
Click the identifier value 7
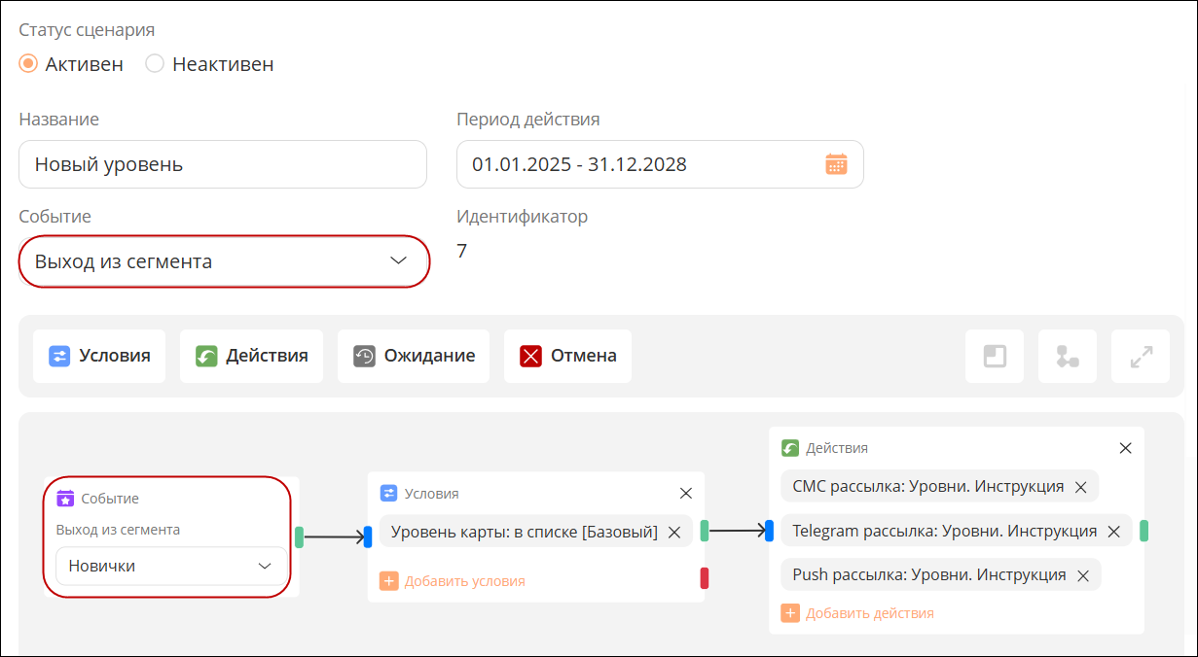pyautogui.click(x=461, y=252)
